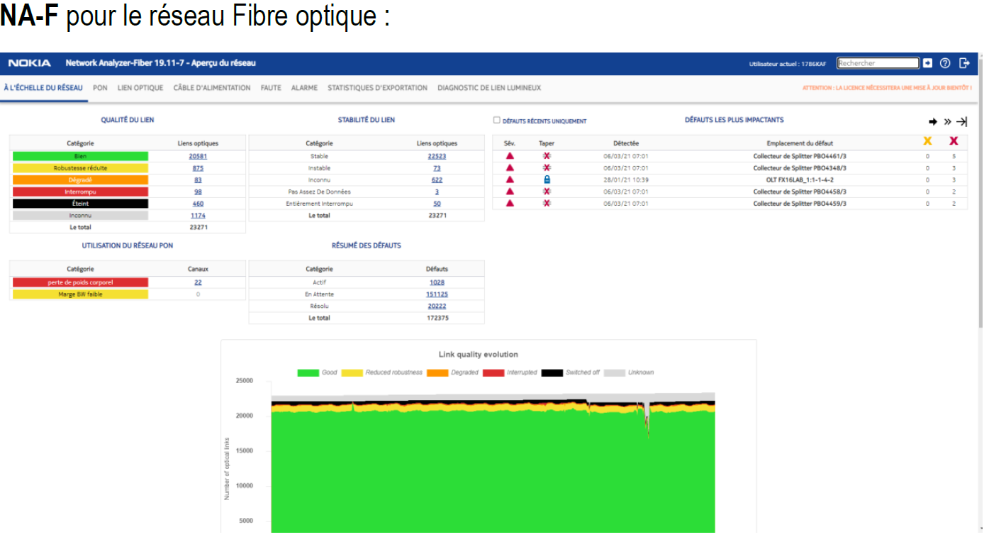Open the 20581 Bien optical links link
Screen dimensions: 1006x542
(198, 156)
